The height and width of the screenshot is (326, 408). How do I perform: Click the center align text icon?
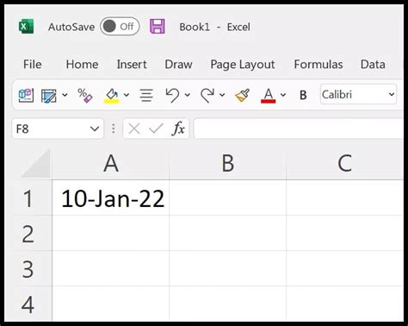point(146,95)
